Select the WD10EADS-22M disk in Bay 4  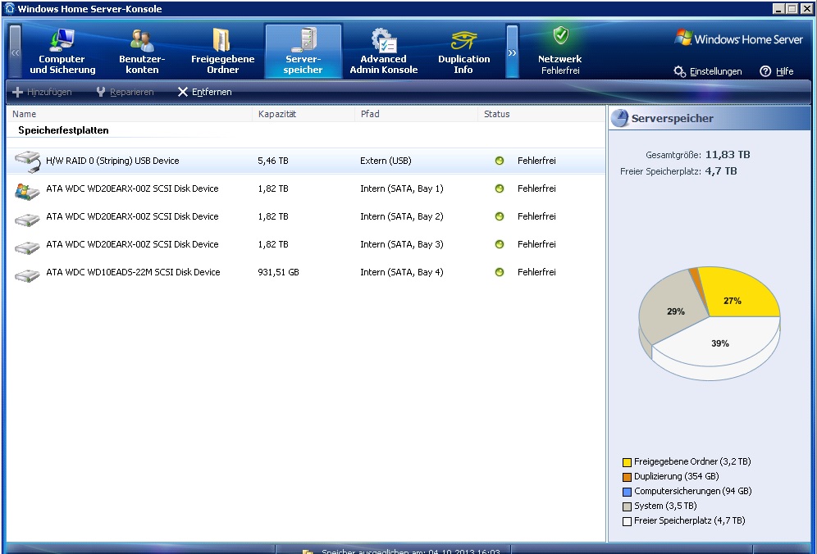(x=133, y=272)
